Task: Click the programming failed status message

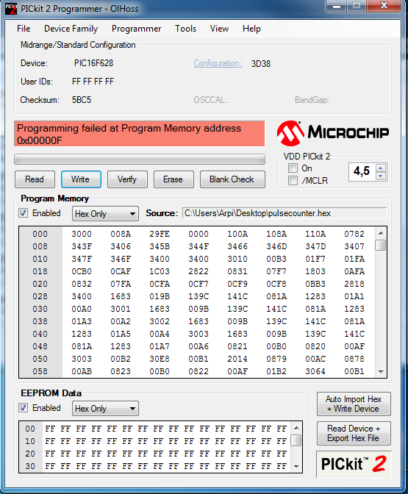Action: click(x=139, y=134)
